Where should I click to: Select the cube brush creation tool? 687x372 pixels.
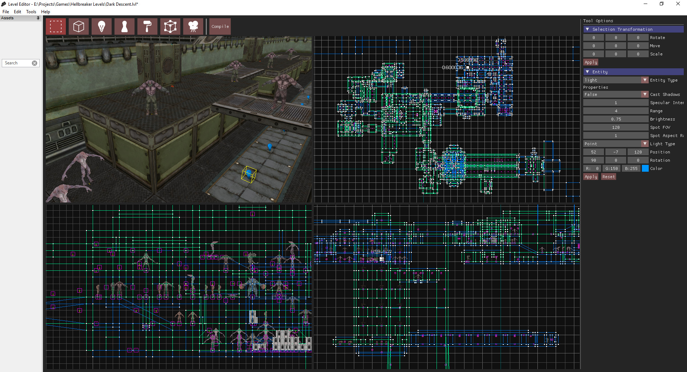pos(78,26)
